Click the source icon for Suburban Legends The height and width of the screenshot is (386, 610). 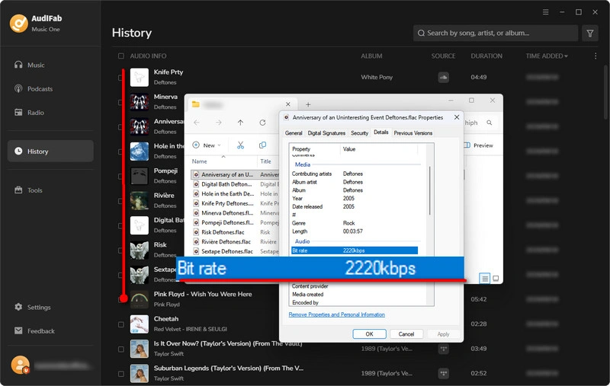(443, 373)
